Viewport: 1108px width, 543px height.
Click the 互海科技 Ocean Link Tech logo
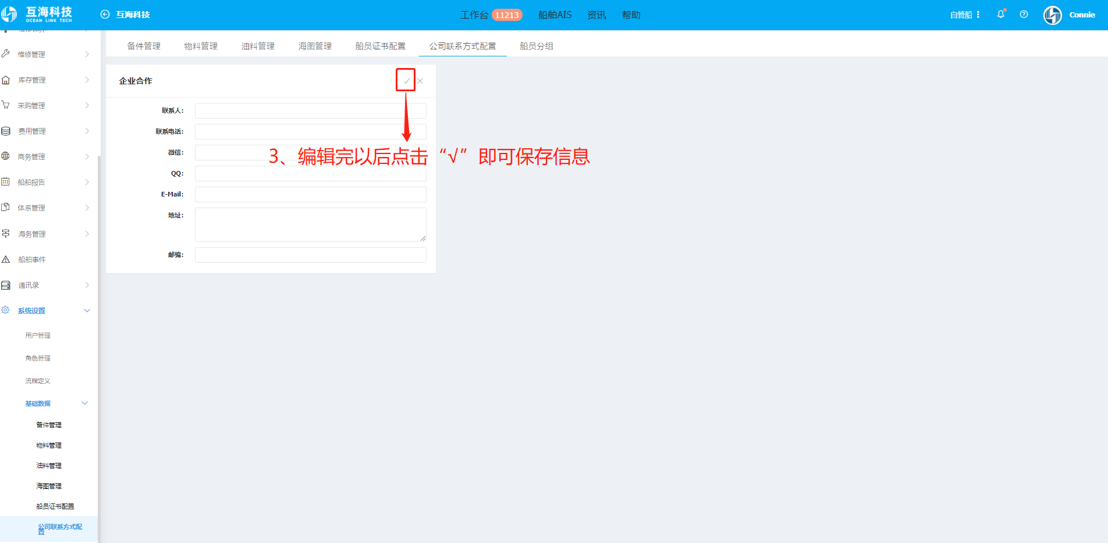(x=37, y=14)
